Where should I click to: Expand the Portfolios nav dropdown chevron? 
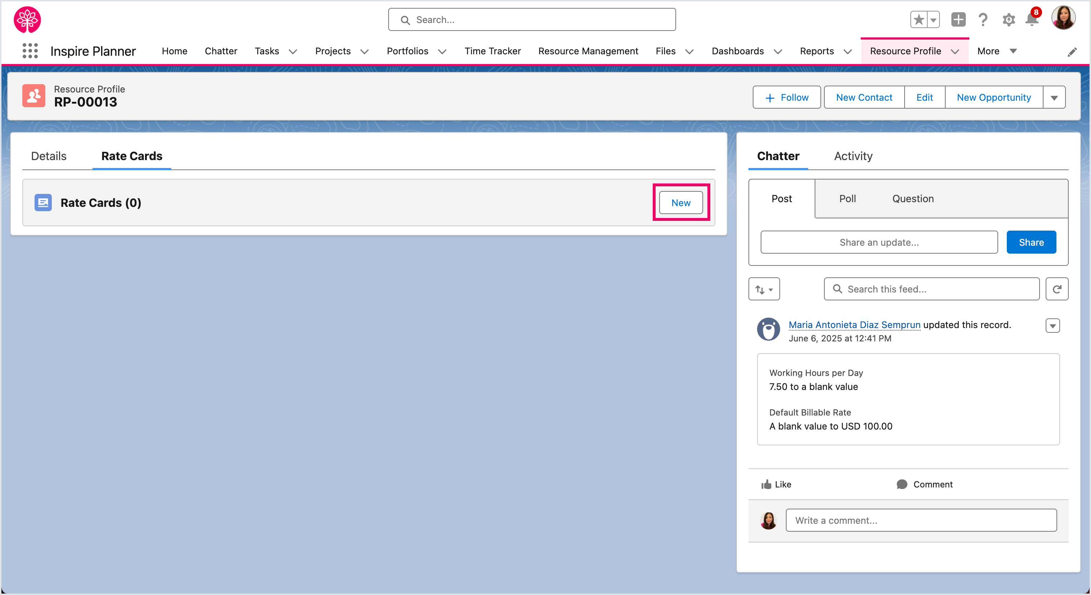tap(442, 52)
